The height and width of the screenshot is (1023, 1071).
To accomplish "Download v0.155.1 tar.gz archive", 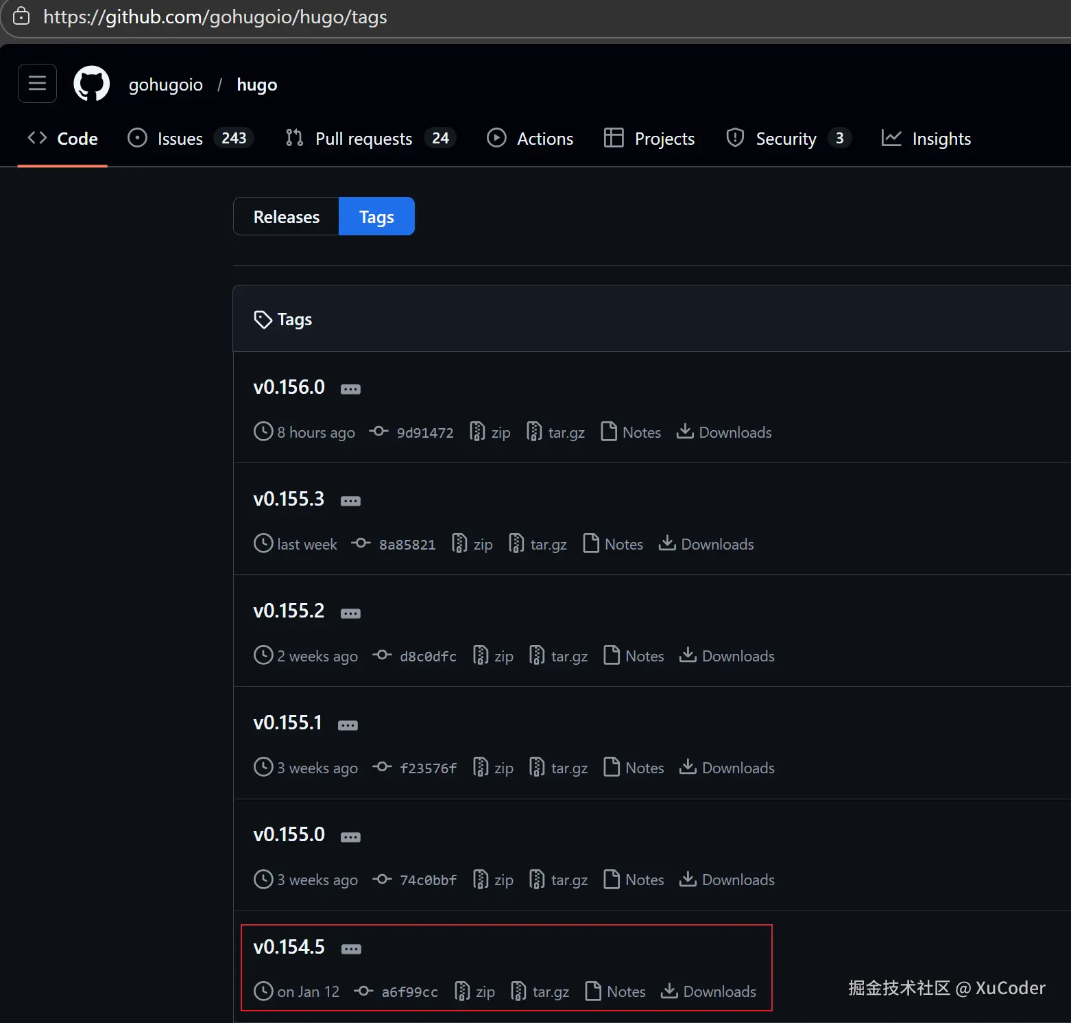I will [x=558, y=768].
